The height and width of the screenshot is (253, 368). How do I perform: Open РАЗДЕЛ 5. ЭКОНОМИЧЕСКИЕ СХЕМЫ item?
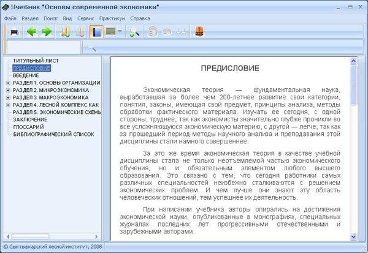pos(57,112)
